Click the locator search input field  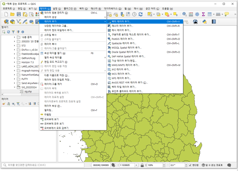(x=43, y=165)
